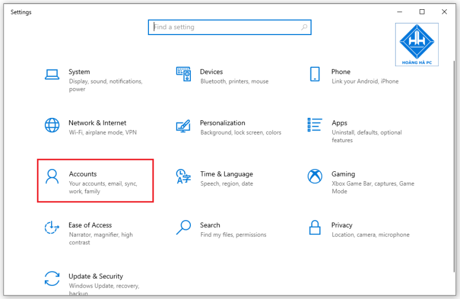Focus the Find a setting search box
This screenshot has width=460, height=299.
click(229, 27)
